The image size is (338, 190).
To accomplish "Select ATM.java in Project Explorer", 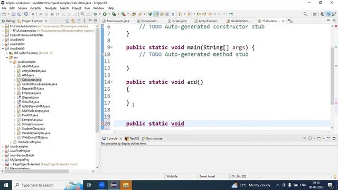I will click(28, 75).
